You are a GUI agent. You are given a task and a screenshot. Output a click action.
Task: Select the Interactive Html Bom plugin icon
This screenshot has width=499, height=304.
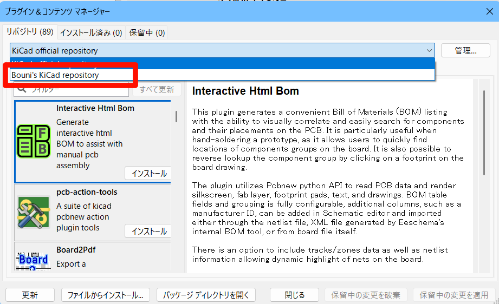coord(34,141)
